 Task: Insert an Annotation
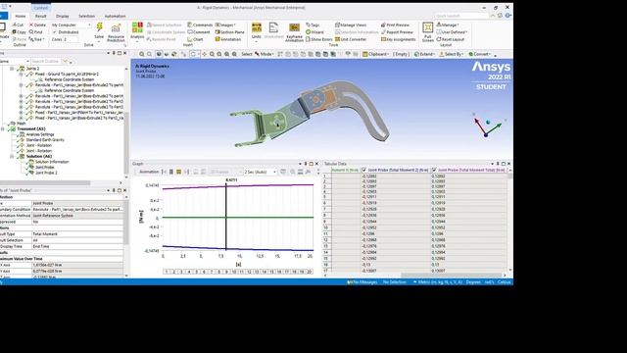(x=228, y=39)
